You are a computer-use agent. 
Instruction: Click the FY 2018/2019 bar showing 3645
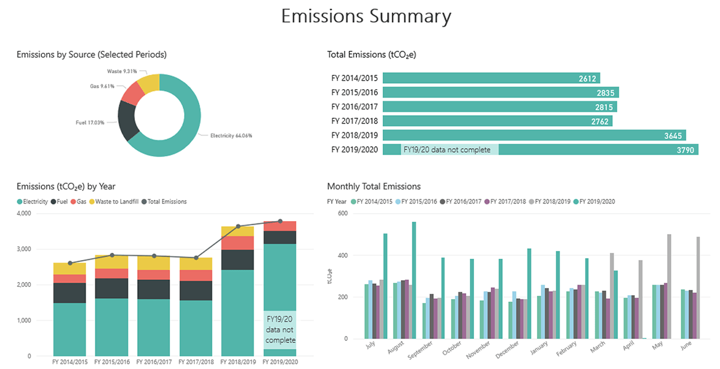[534, 135]
